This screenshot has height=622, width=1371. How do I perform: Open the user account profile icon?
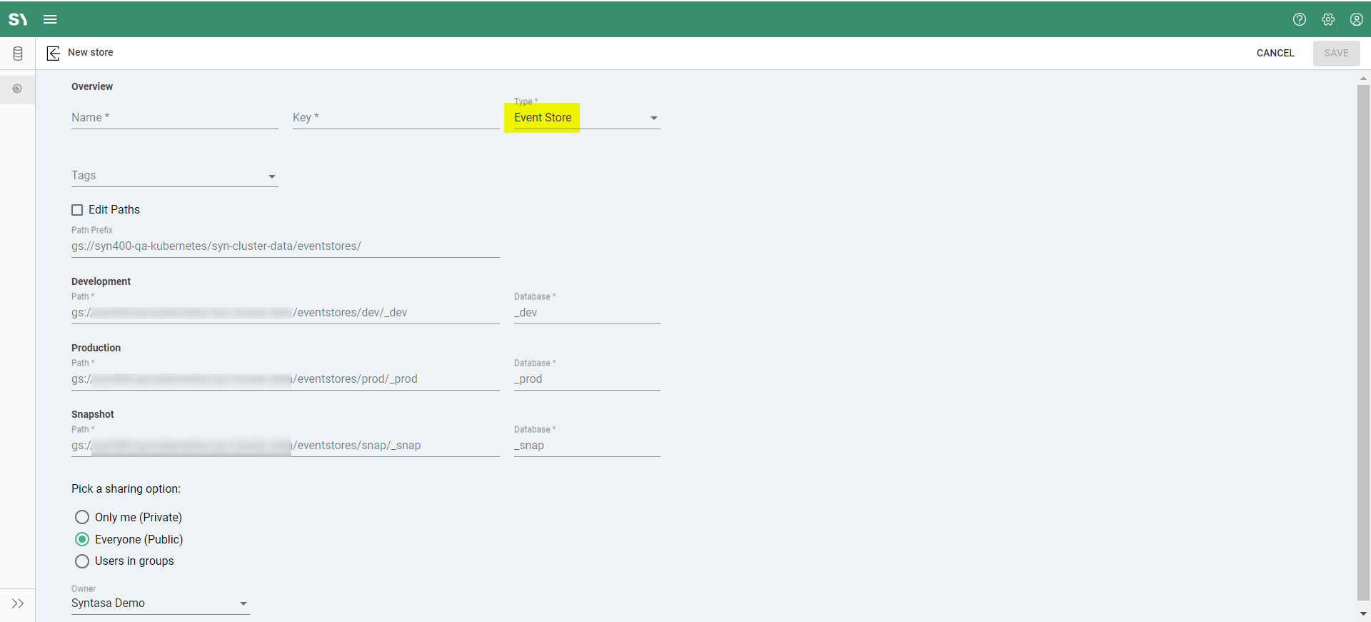(1357, 19)
